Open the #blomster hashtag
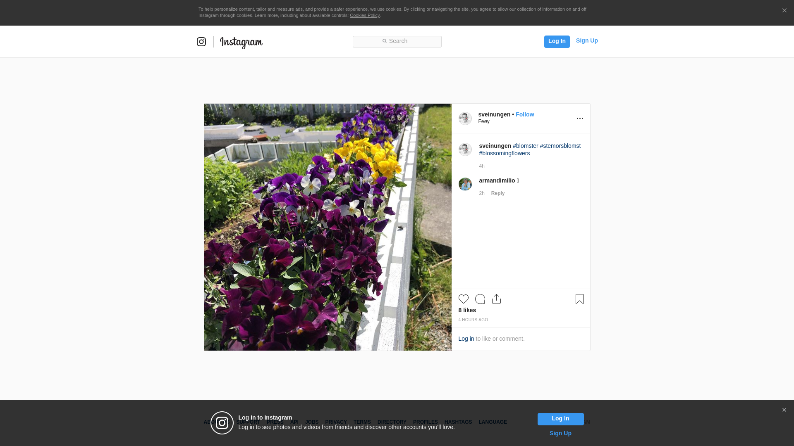Image resolution: width=794 pixels, height=446 pixels. [525, 146]
